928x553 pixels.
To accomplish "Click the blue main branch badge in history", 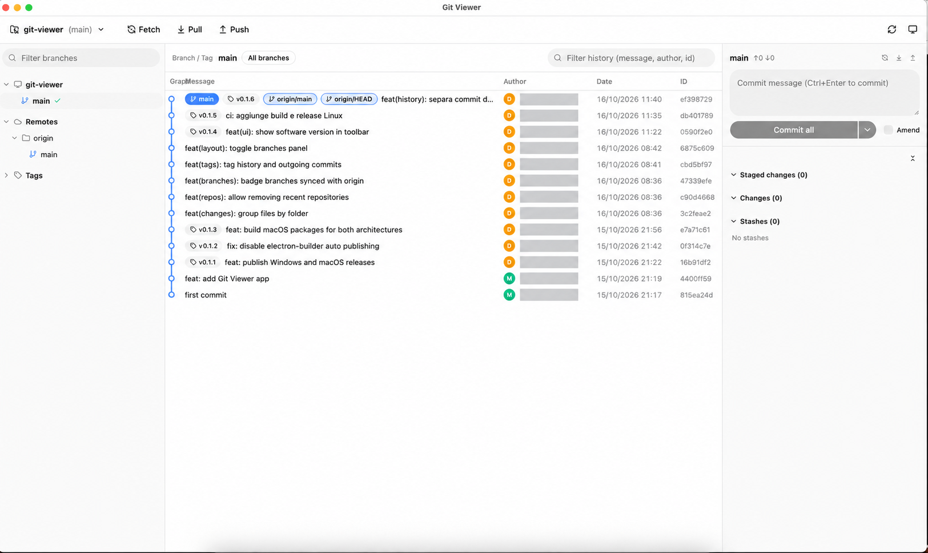I will click(x=202, y=99).
